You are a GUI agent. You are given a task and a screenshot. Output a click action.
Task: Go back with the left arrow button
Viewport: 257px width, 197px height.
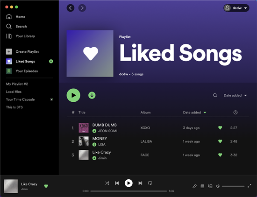click(71, 8)
